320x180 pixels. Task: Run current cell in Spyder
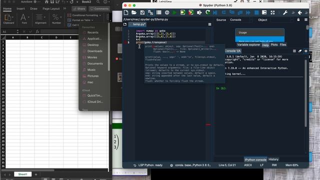point(182,12)
